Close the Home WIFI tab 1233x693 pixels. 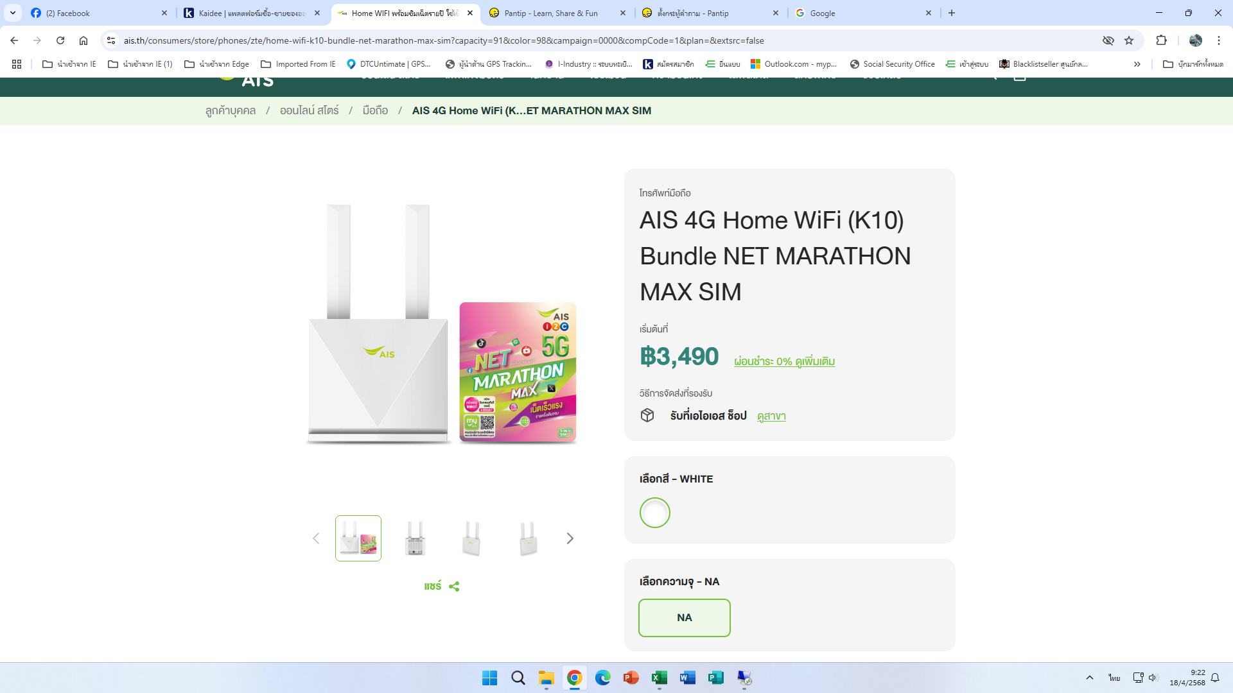coord(470,13)
